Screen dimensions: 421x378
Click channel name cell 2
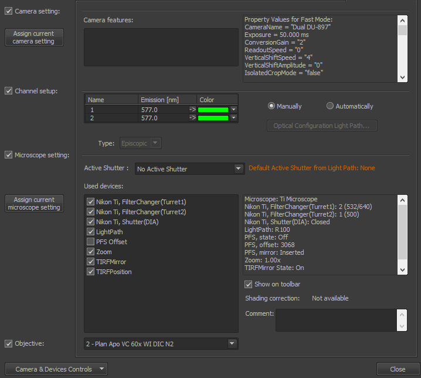coord(111,118)
